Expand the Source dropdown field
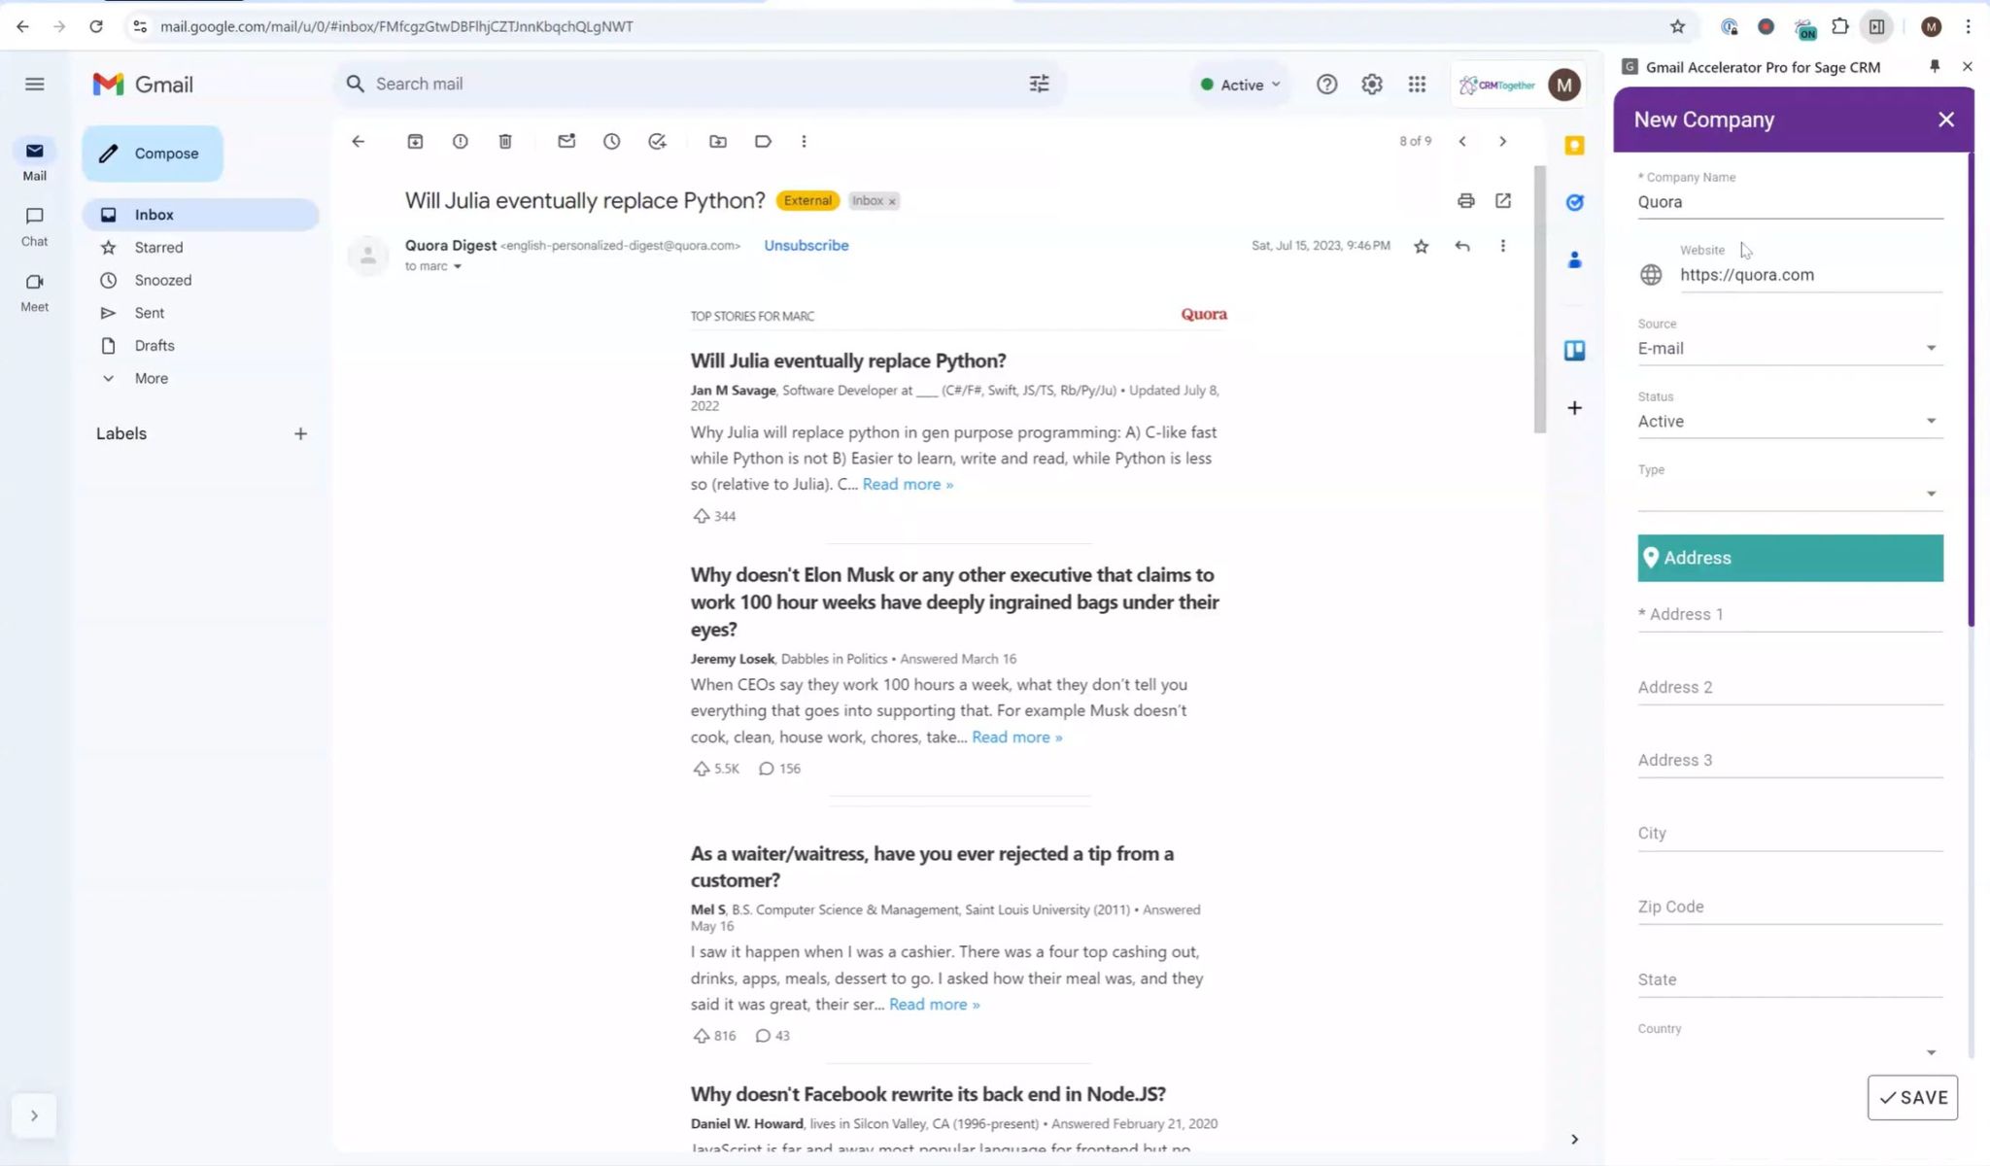The height and width of the screenshot is (1166, 1990). tap(1931, 347)
